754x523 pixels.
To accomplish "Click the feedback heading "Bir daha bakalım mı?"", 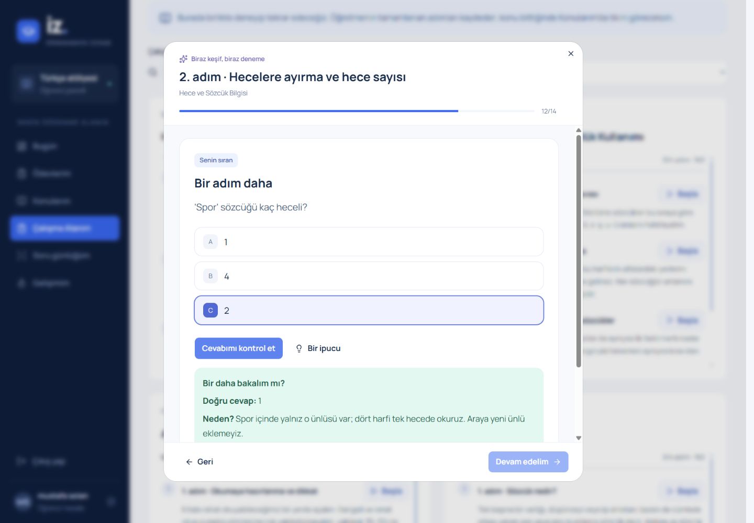I will (x=243, y=383).
